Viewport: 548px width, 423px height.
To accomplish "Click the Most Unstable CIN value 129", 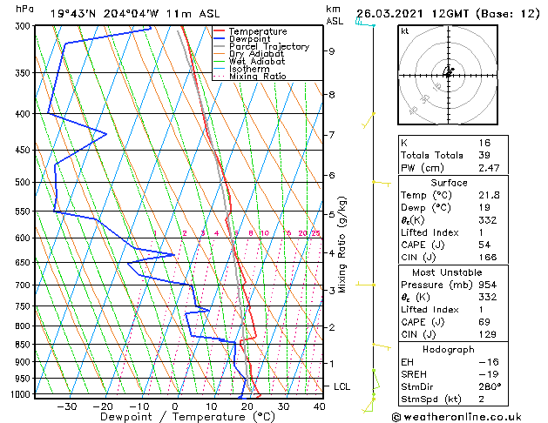I will click(488, 334).
